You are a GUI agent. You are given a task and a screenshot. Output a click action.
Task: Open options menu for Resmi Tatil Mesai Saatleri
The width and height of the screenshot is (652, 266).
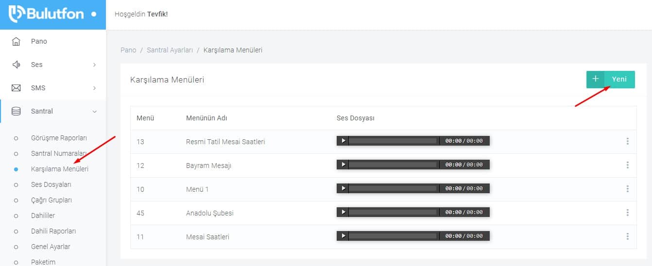[627, 141]
